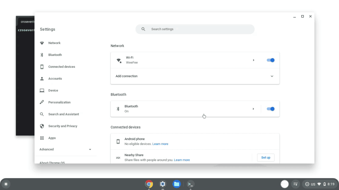Select Network in the settings sidebar
The image size is (339, 190).
pyautogui.click(x=54, y=43)
